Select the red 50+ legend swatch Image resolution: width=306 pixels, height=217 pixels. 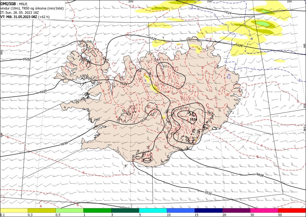[x=292, y=210]
